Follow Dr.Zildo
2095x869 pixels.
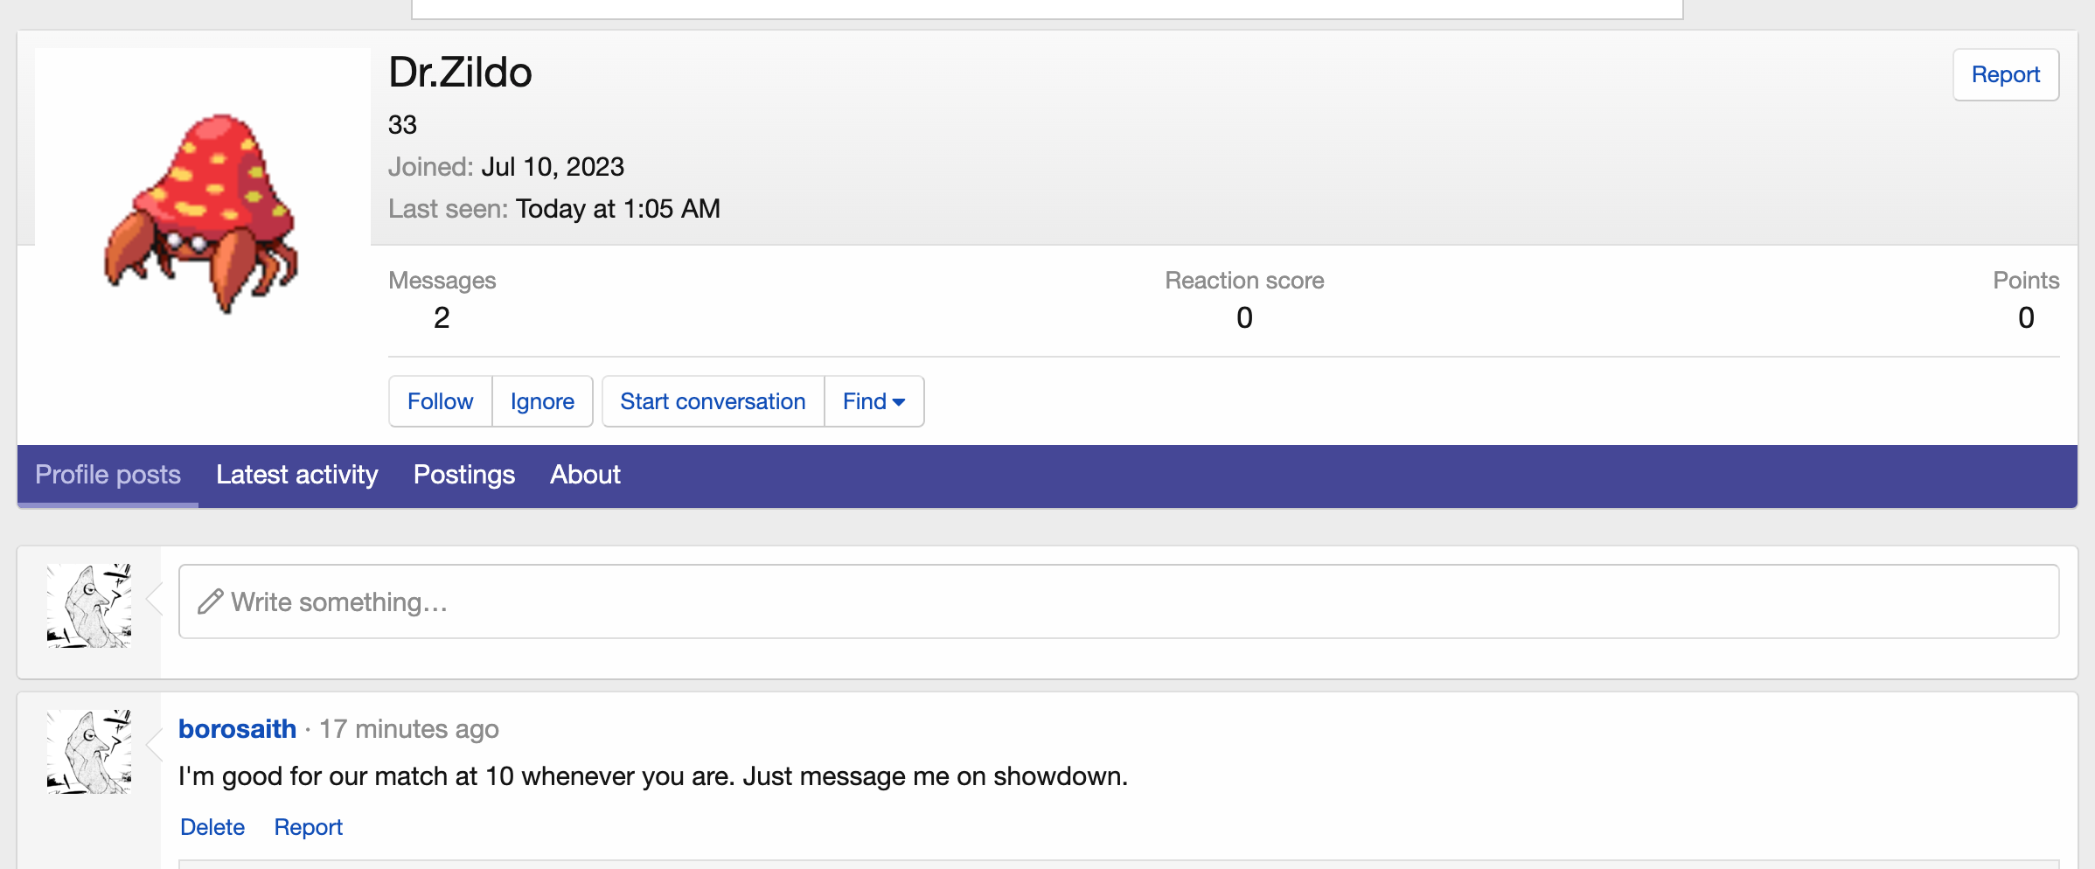(440, 401)
